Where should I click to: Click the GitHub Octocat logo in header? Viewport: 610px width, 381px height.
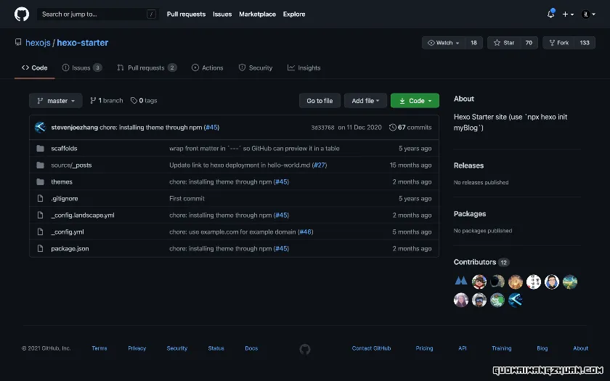(x=22, y=15)
